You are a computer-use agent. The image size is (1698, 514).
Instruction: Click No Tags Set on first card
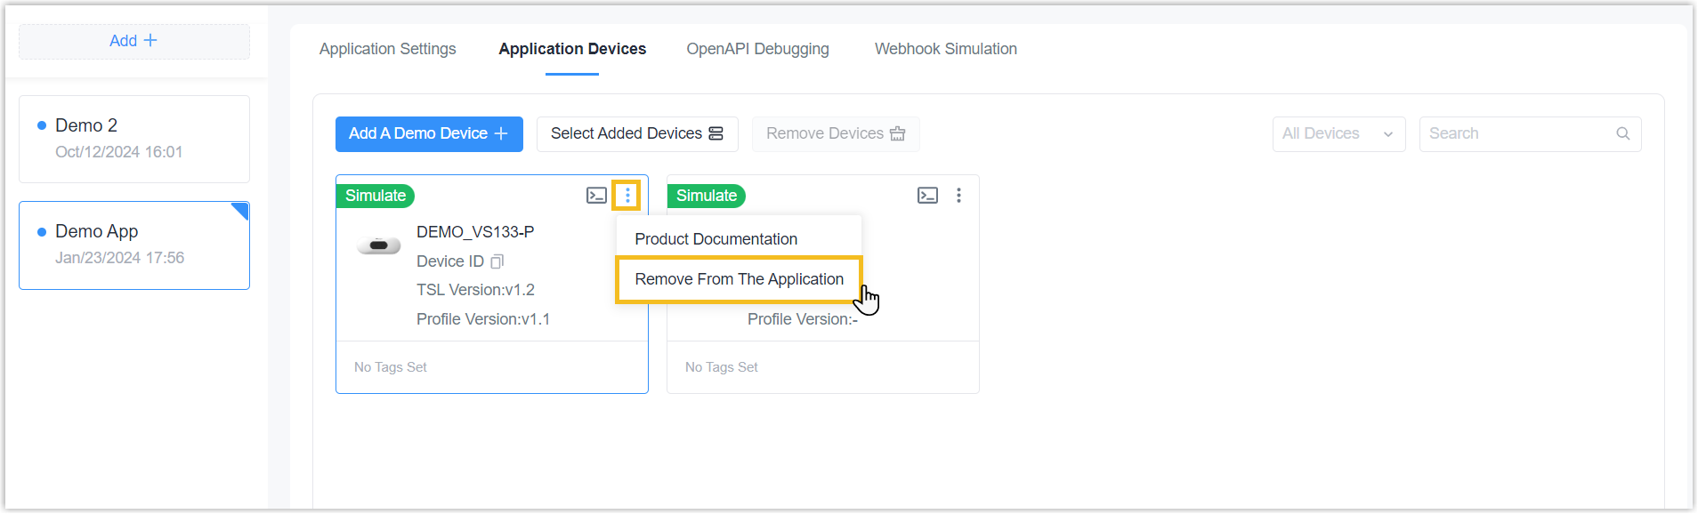coord(391,367)
